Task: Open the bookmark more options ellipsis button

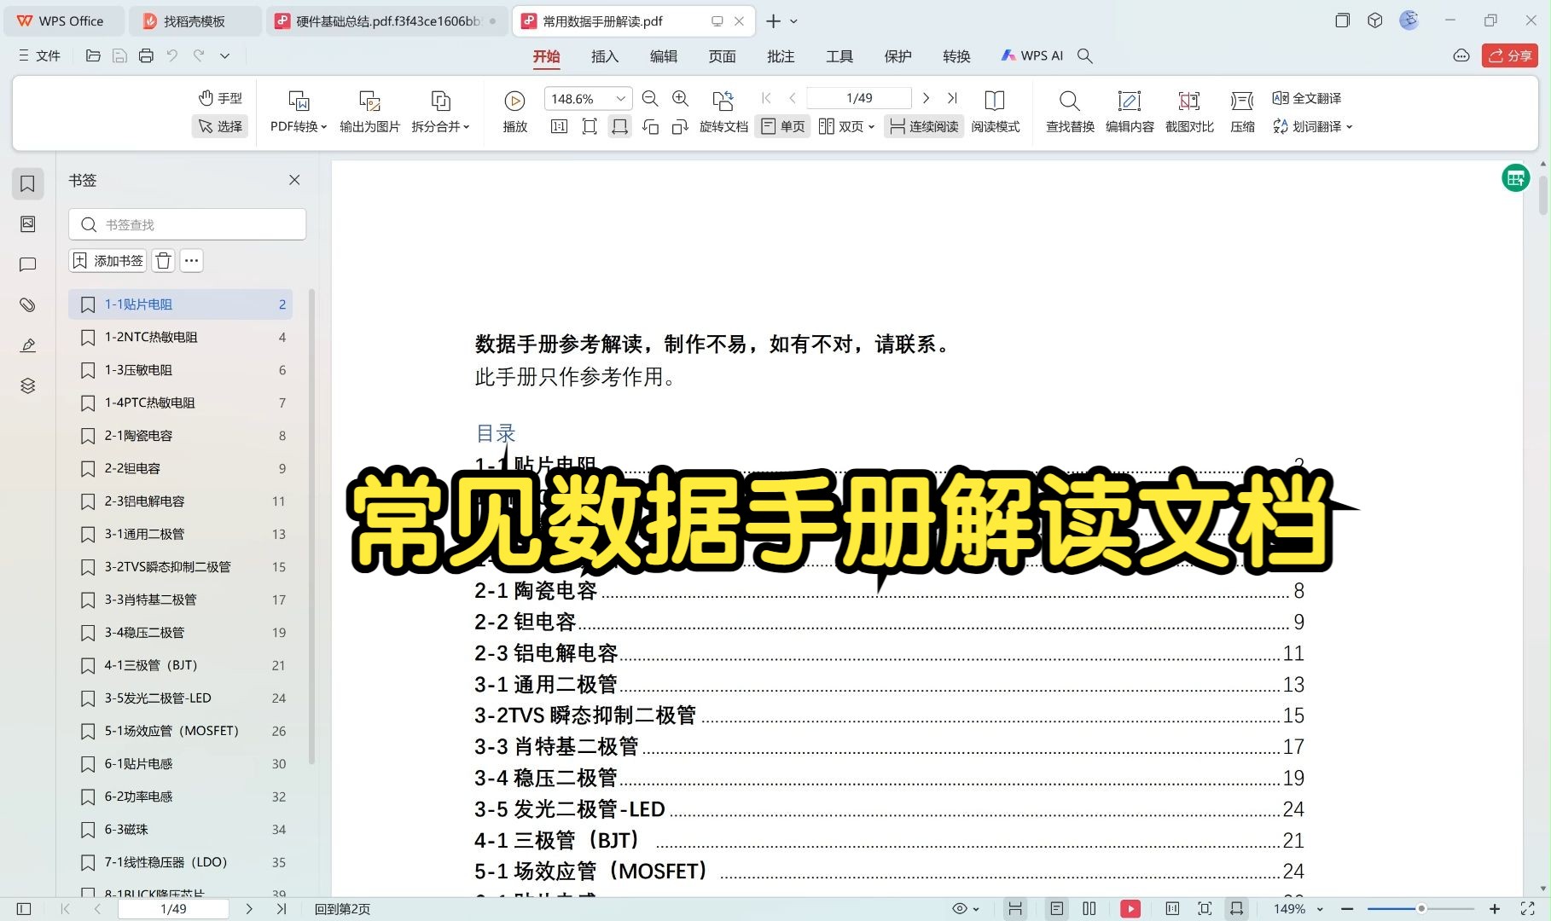Action: pos(192,261)
